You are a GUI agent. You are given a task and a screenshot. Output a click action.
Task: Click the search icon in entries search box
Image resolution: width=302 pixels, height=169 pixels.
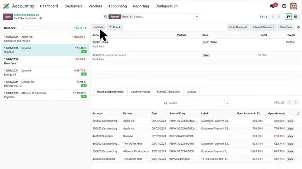[x=165, y=103]
